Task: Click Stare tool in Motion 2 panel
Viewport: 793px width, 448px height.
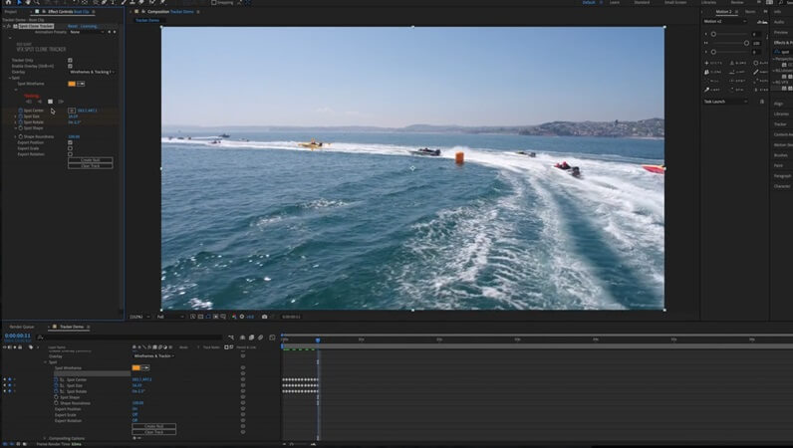Action: click(x=760, y=90)
